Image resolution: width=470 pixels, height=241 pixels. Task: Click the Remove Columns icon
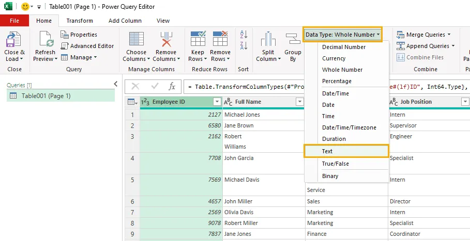pyautogui.click(x=166, y=39)
